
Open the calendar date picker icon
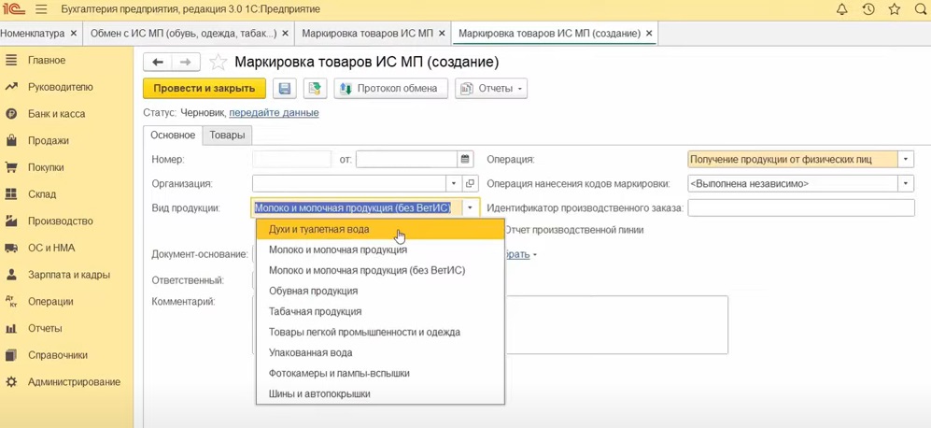[465, 160]
